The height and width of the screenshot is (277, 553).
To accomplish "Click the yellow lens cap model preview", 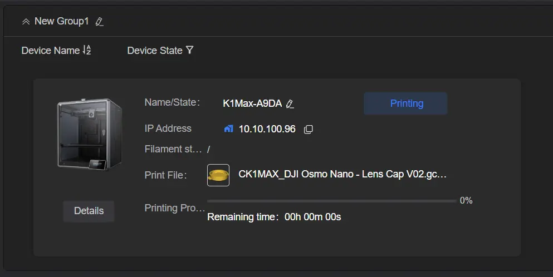I will pos(218,175).
